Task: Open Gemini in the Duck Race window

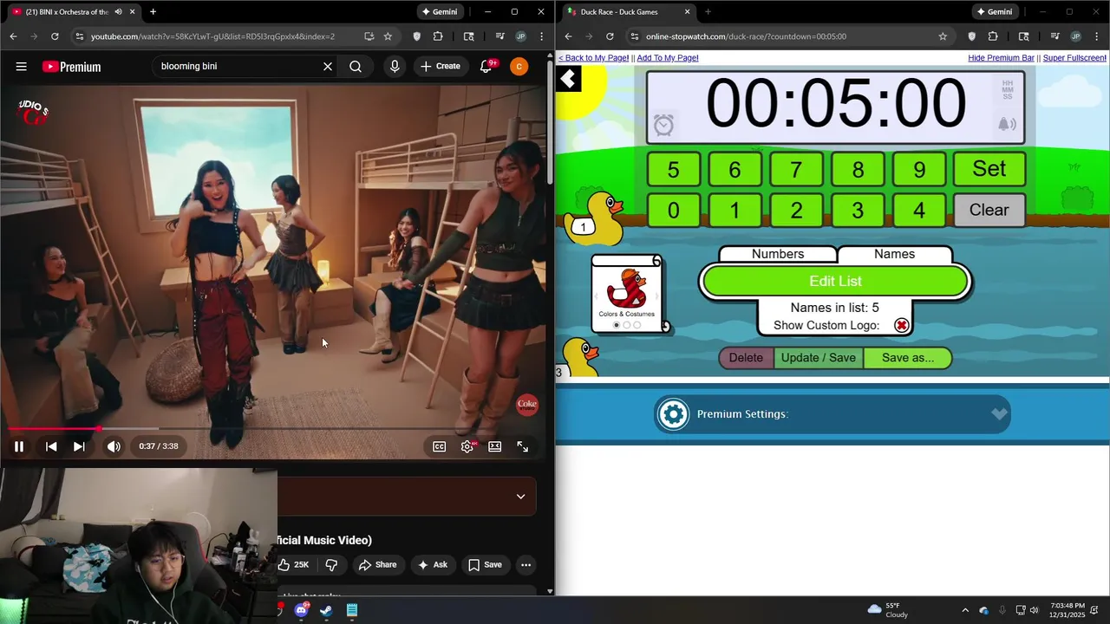Action: coord(995,12)
